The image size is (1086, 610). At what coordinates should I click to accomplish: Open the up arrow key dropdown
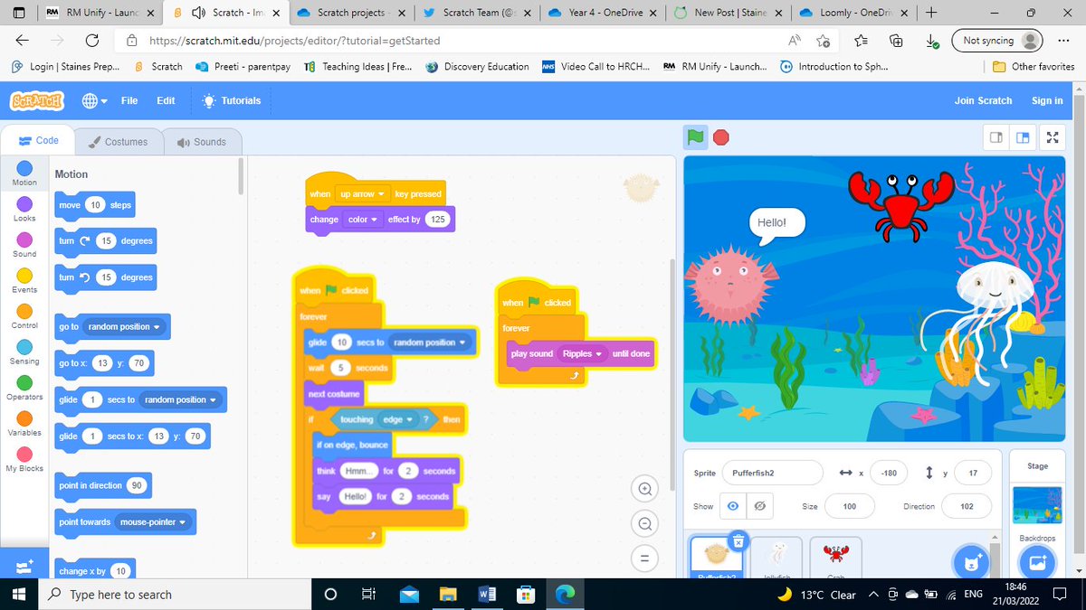[363, 193]
